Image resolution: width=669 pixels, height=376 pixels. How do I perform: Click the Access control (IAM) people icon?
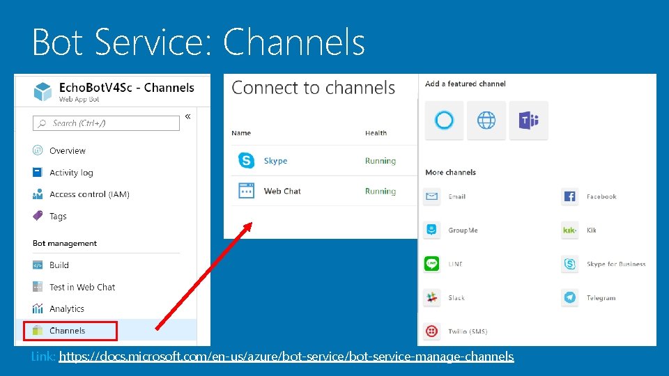(x=38, y=194)
